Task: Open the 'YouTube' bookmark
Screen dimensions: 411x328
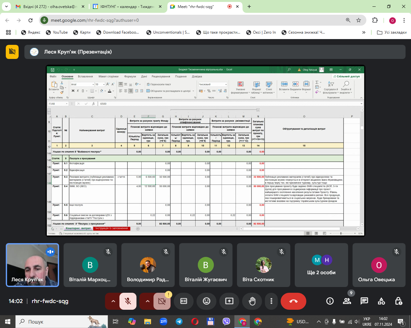Action: click(57, 32)
